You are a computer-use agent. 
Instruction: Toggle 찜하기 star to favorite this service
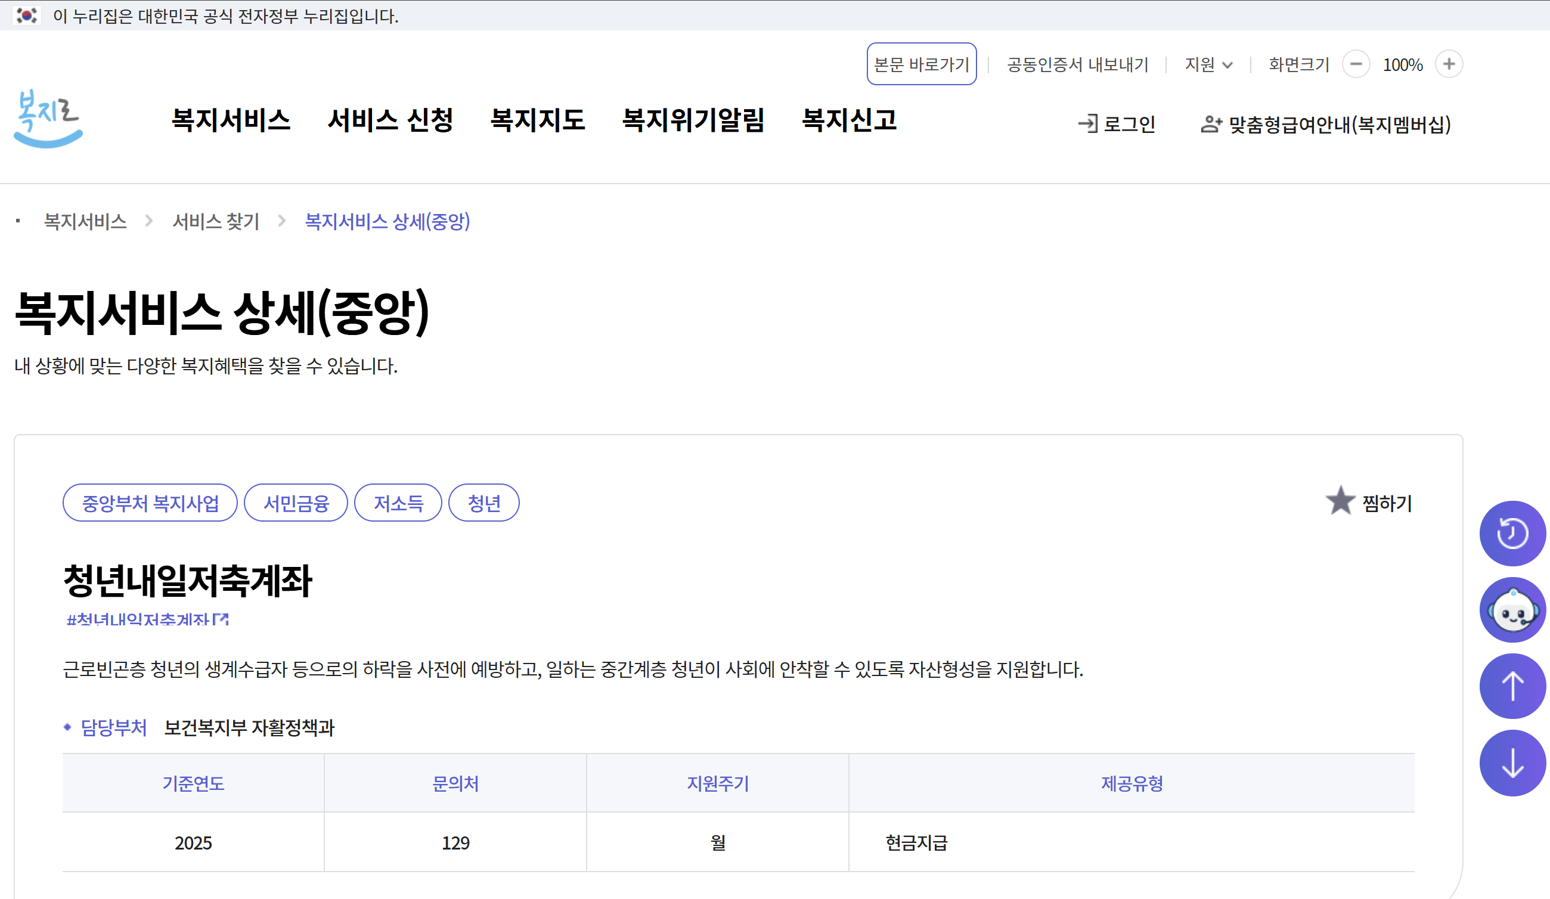point(1341,502)
